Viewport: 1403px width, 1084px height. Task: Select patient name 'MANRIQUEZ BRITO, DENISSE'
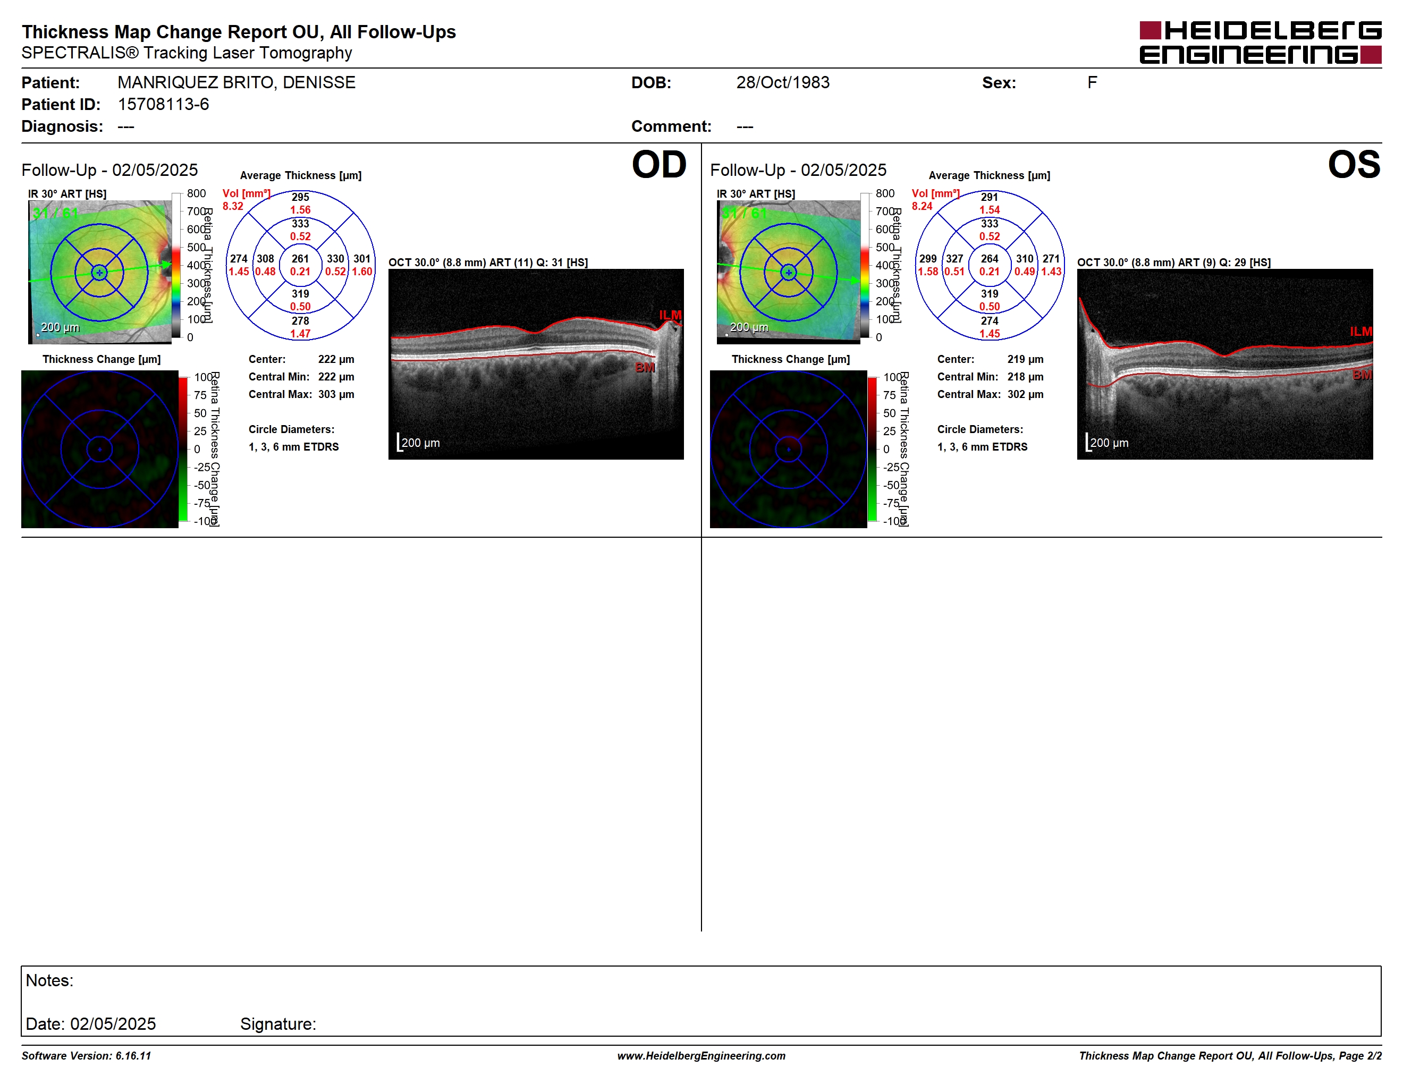[236, 82]
